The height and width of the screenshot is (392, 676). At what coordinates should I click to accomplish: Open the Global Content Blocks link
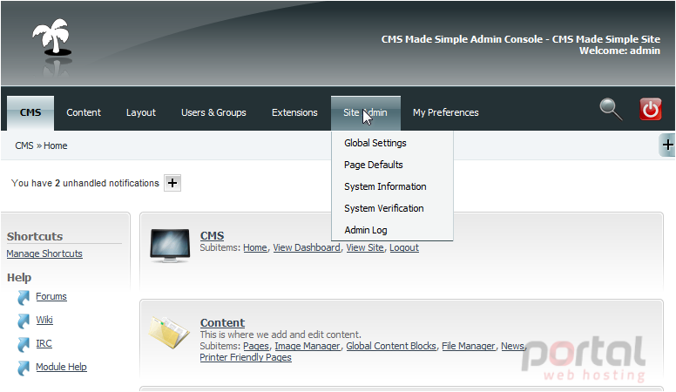391,346
